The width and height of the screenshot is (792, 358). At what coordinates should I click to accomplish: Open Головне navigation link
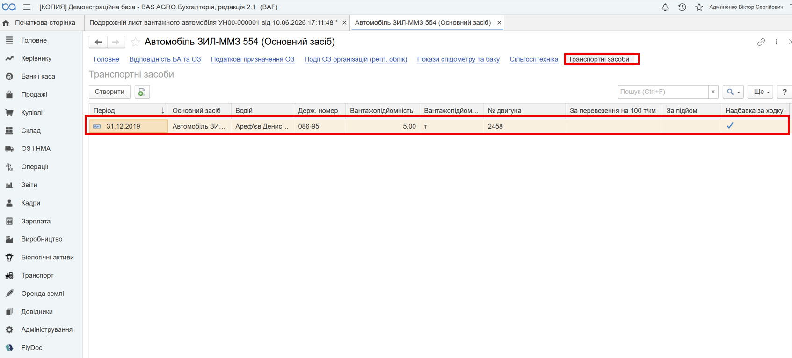(x=106, y=59)
